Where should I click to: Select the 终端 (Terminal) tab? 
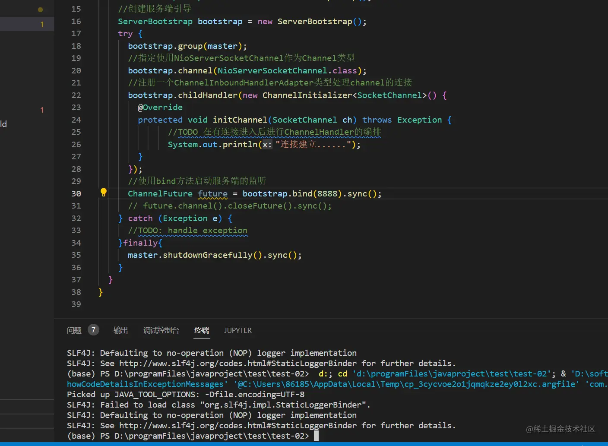202,330
